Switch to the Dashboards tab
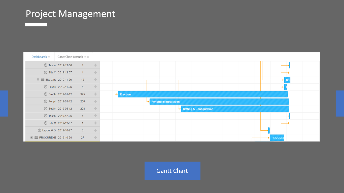 point(39,57)
